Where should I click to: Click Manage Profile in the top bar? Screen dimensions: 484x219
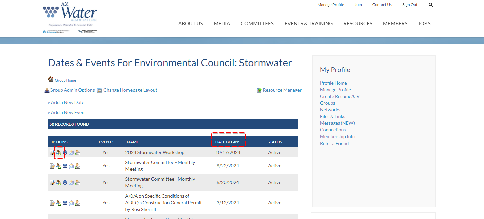point(331,5)
